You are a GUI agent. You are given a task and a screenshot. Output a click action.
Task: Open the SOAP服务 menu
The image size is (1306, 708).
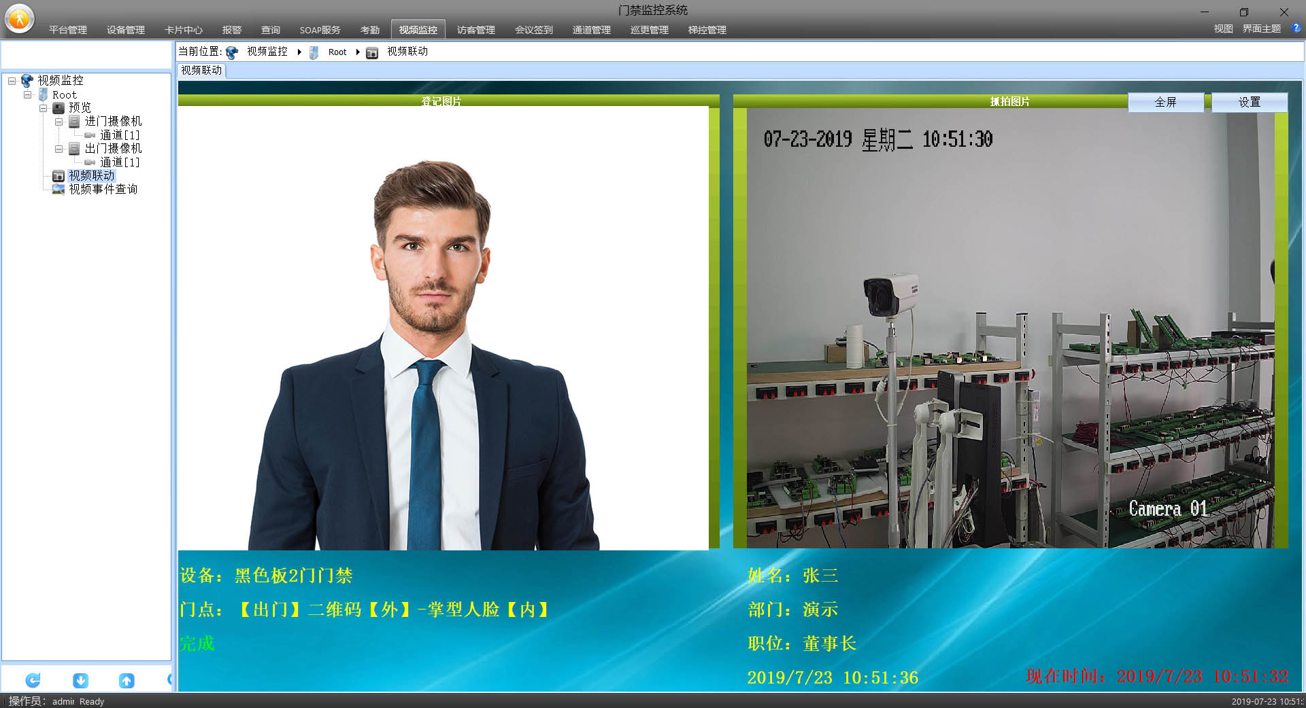point(320,30)
